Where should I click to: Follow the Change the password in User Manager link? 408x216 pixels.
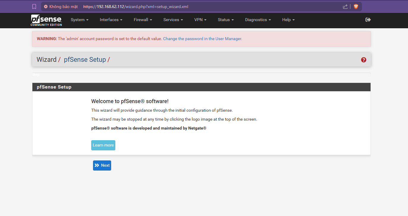(202, 39)
